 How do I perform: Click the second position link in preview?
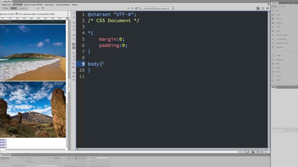3,142
